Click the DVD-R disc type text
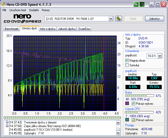168x138 pixels. [x=143, y=38]
